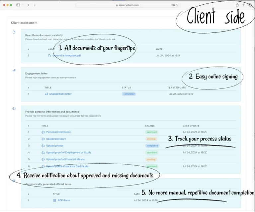Click the Safari share icon

pos(237,5)
